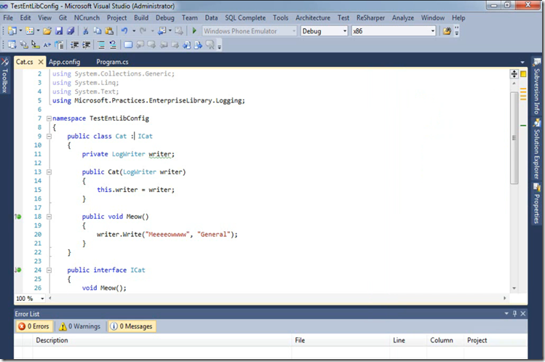Collapse the namespace TestEntLibConfig block
The image size is (545, 362).
click(49, 118)
